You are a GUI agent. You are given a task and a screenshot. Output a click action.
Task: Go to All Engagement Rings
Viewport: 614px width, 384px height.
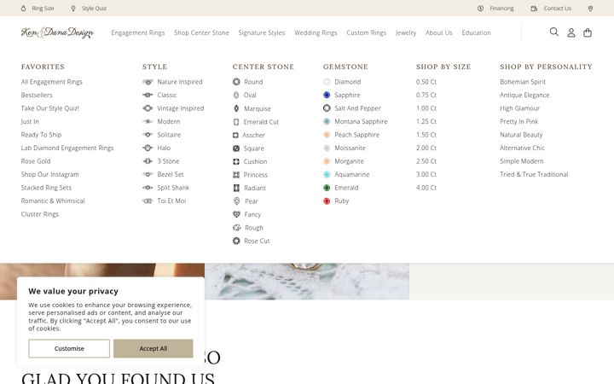(x=52, y=82)
